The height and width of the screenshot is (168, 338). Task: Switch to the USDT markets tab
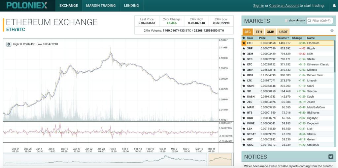pos(283,32)
